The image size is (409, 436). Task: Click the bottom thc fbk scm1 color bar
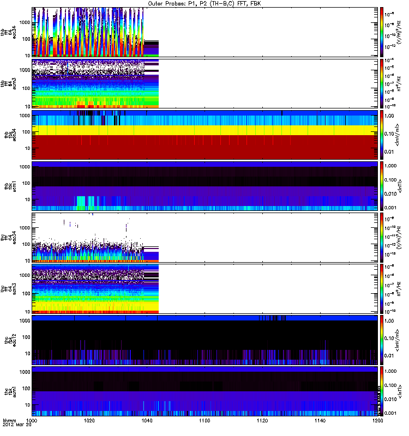point(382,391)
